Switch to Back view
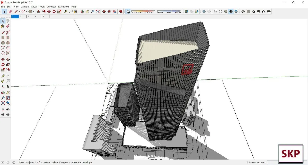 (x=264, y=12)
